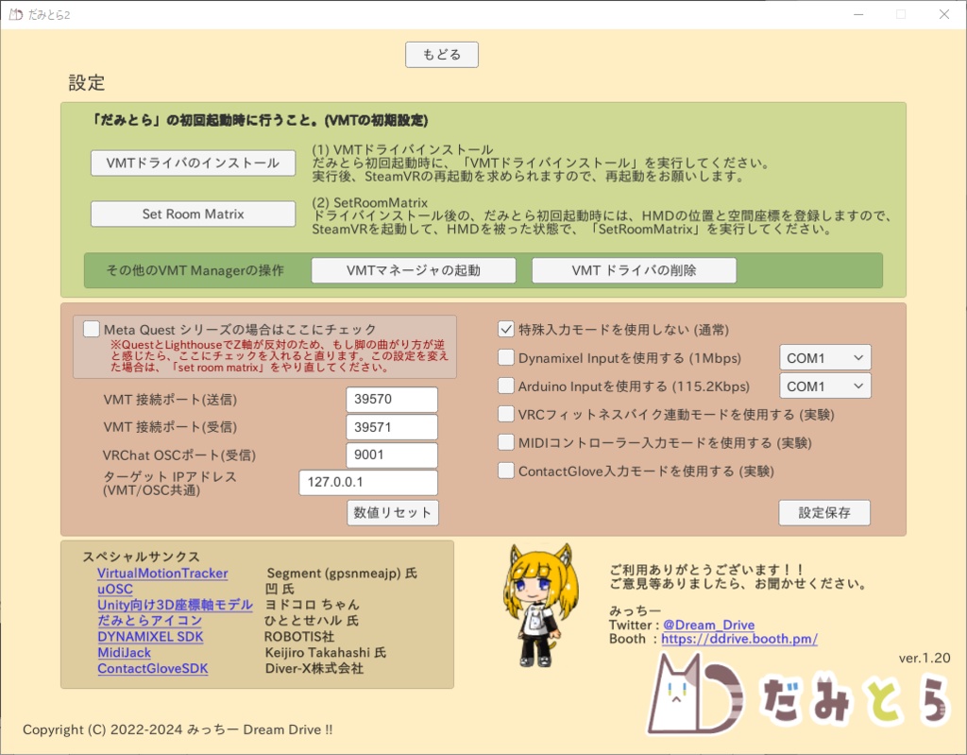Uncheck 特殊入力モードを使用しない option

505,330
